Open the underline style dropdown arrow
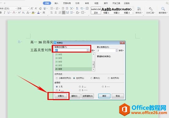This screenshot has width=169, height=118. click(10, 13)
